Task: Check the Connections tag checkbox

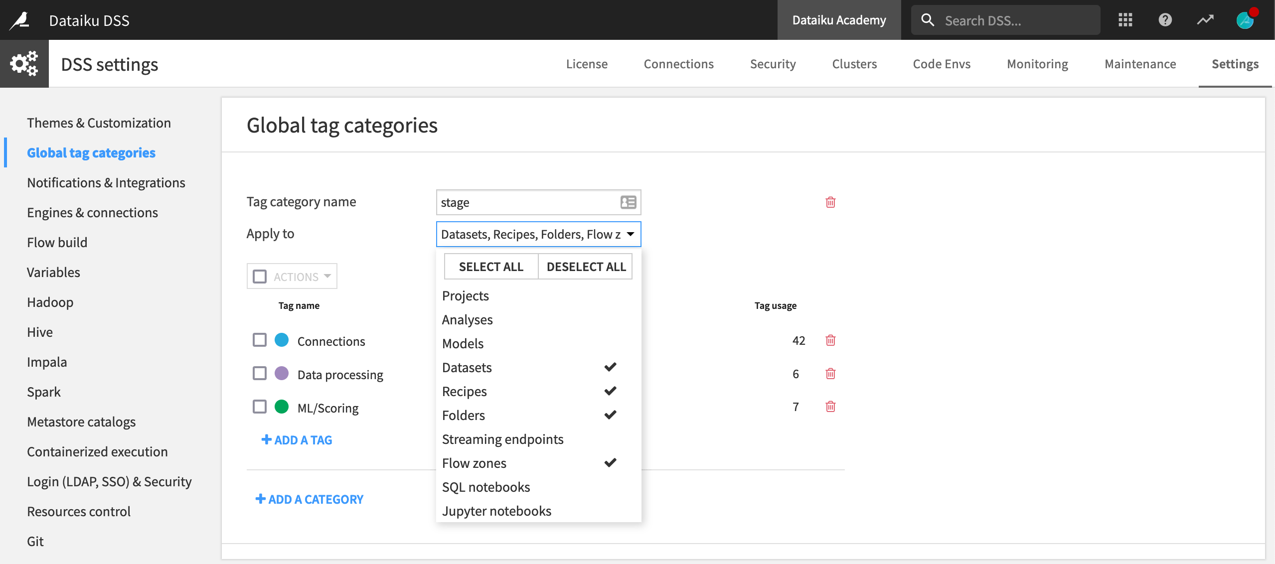Action: [260, 340]
